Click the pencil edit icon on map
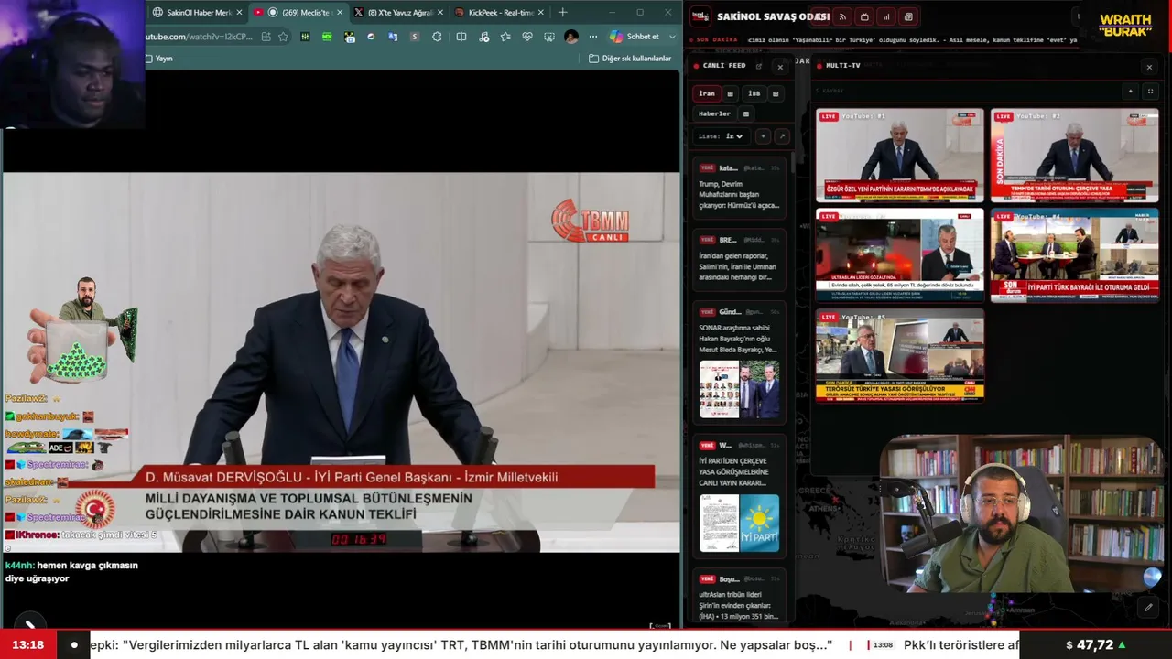This screenshot has width=1172, height=659. click(x=1148, y=607)
